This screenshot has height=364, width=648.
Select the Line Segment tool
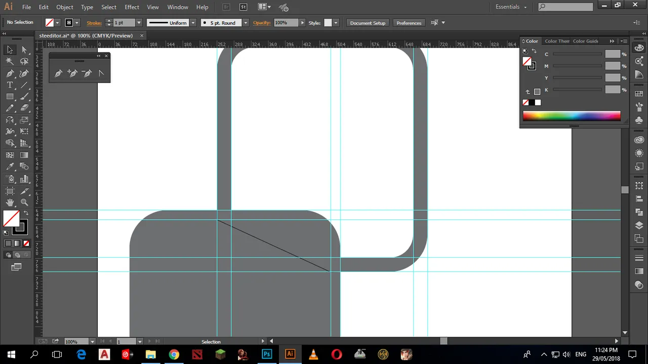[x=24, y=85]
